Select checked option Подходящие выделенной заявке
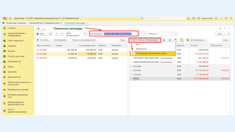The width and height of the screenshot is (235, 132). click(151, 53)
